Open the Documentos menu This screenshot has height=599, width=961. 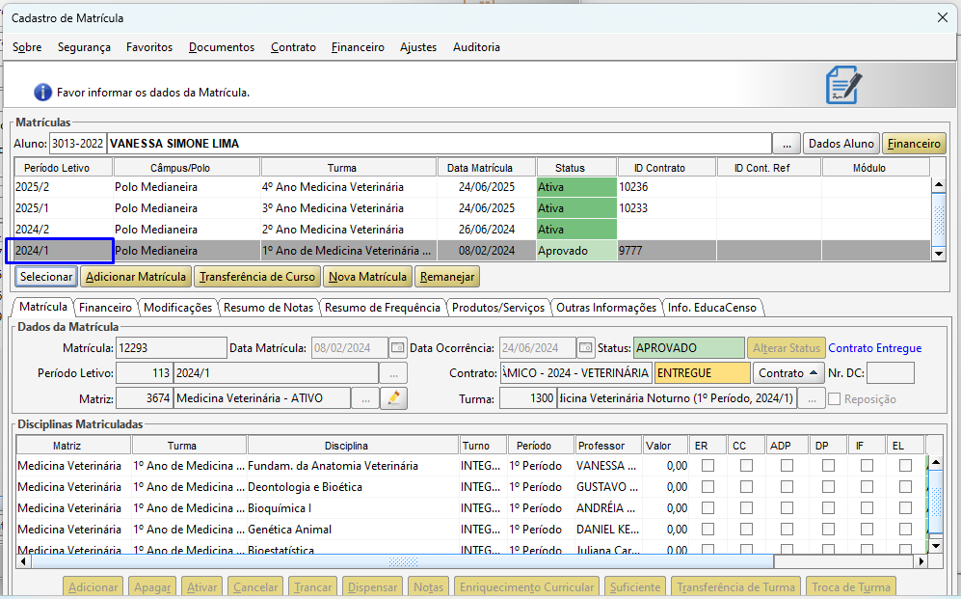pos(222,47)
